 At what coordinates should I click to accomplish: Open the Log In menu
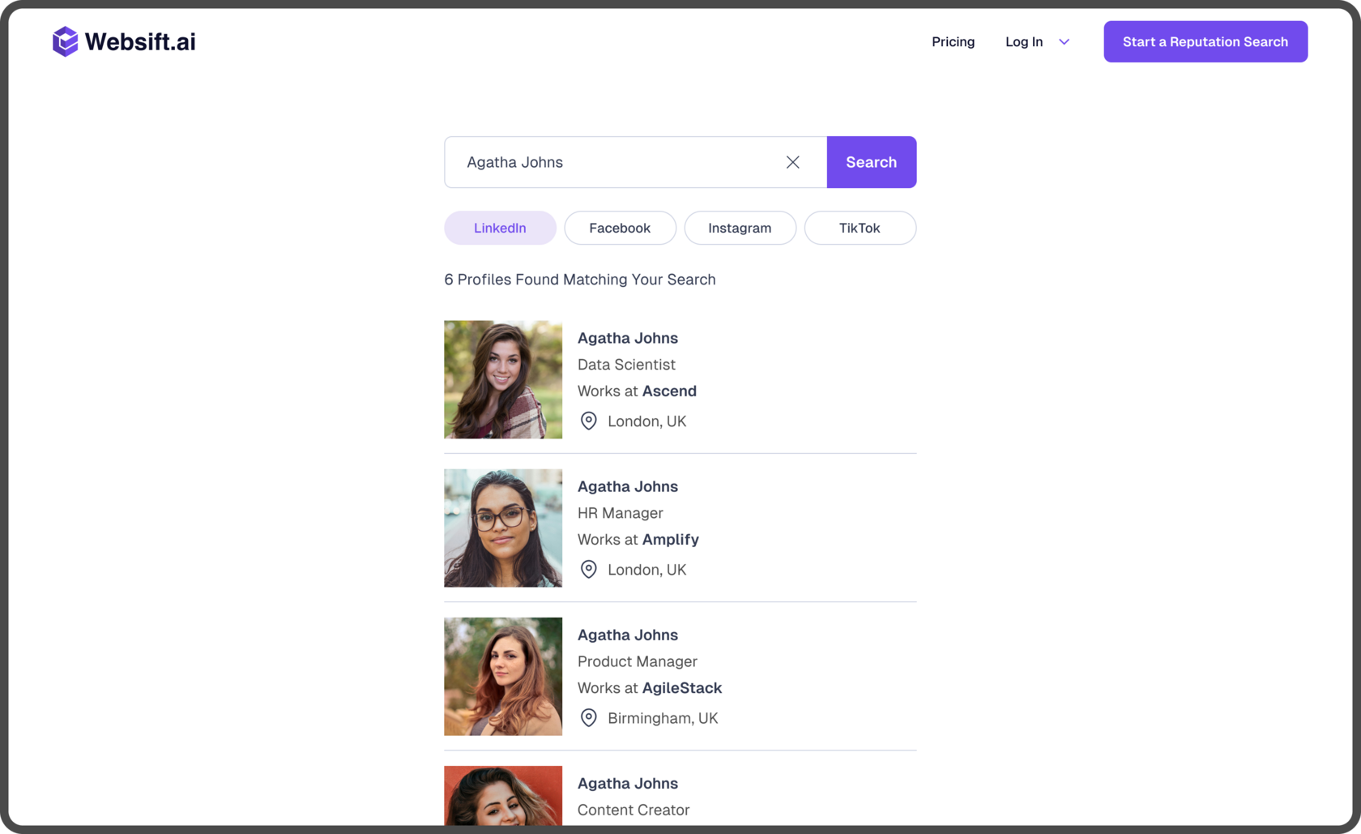(1024, 42)
